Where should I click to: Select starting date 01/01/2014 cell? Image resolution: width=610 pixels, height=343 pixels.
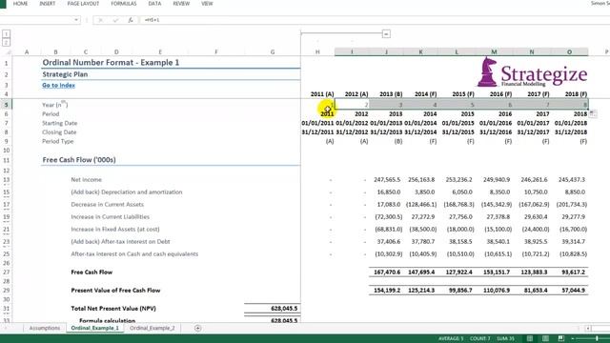[420, 123]
